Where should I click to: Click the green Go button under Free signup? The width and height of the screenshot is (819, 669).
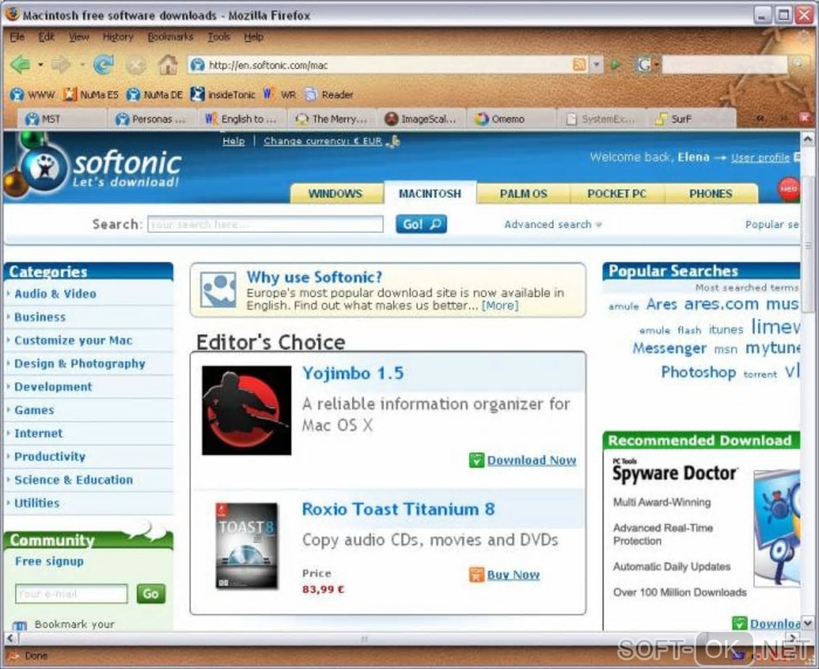pos(151,594)
